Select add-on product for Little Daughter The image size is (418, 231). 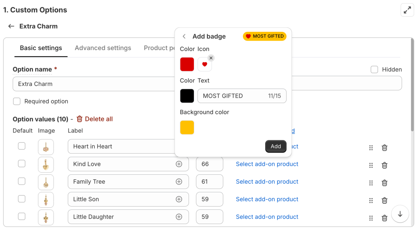pos(267,217)
